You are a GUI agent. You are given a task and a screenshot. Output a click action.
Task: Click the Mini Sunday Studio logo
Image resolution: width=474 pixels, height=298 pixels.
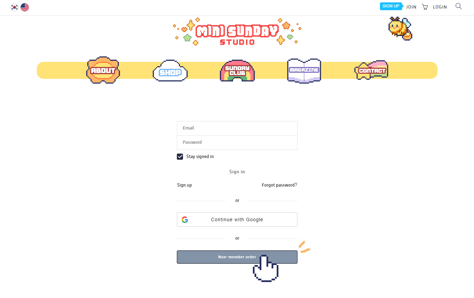tap(237, 32)
